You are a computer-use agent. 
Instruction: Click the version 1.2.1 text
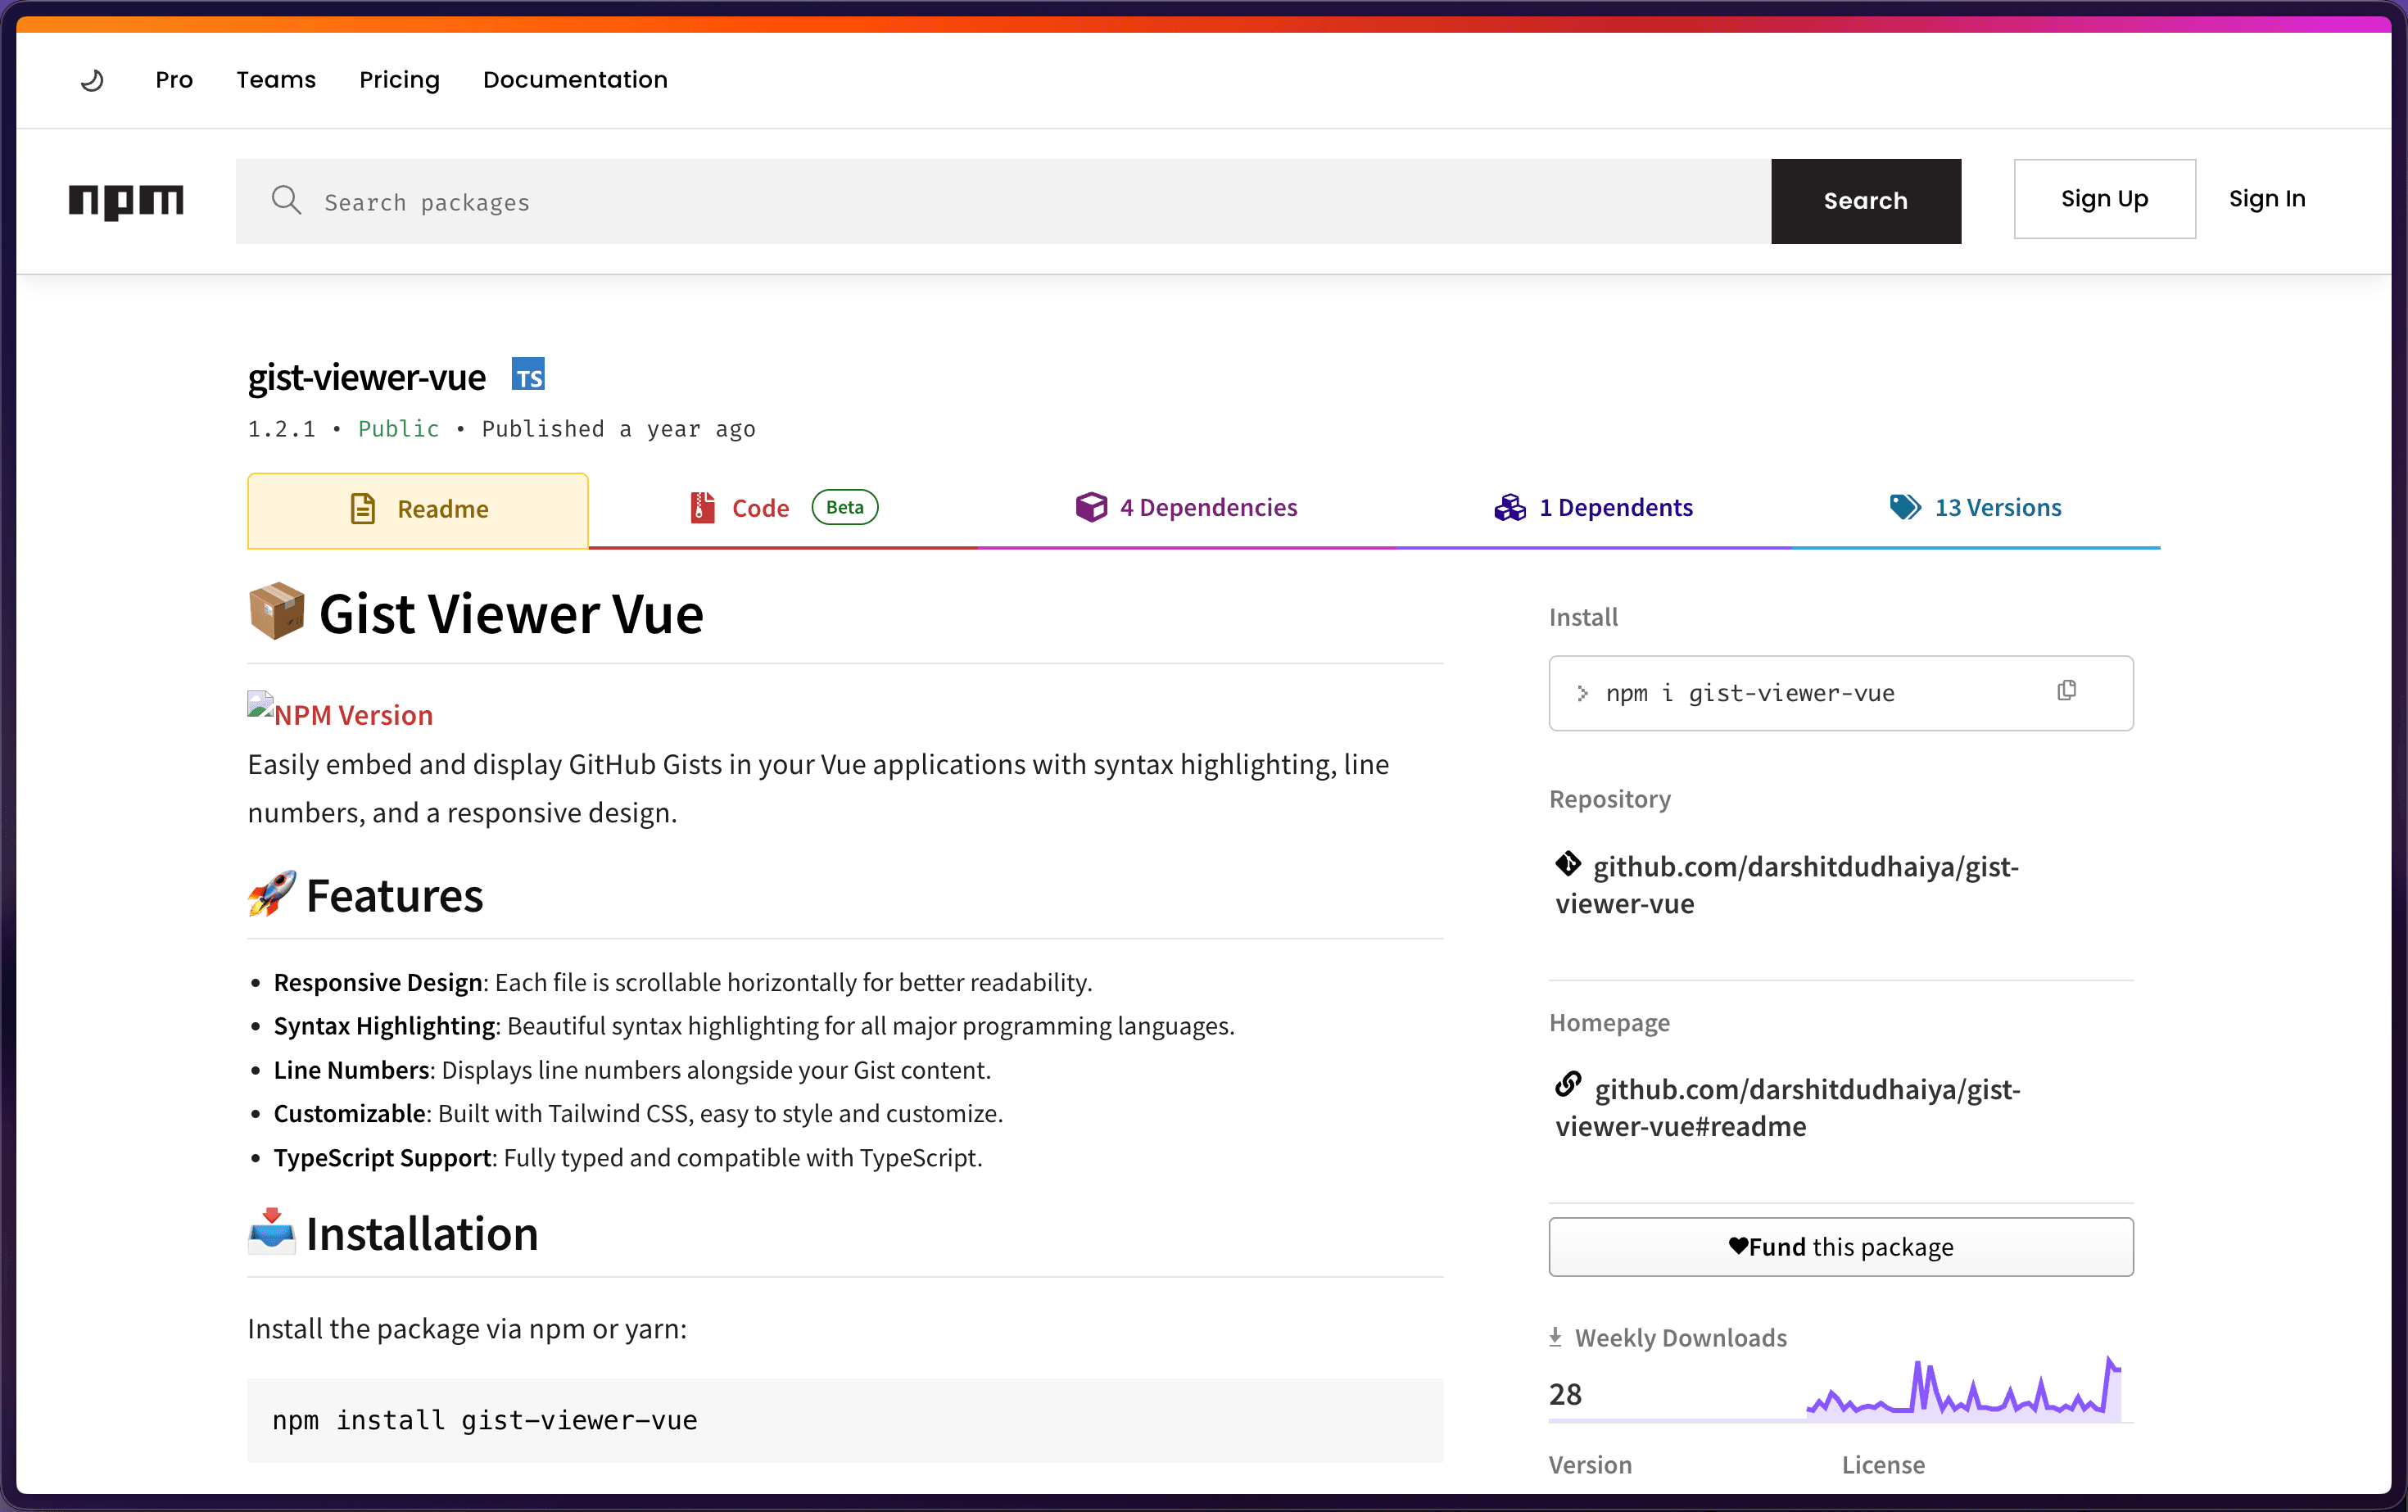(x=281, y=428)
